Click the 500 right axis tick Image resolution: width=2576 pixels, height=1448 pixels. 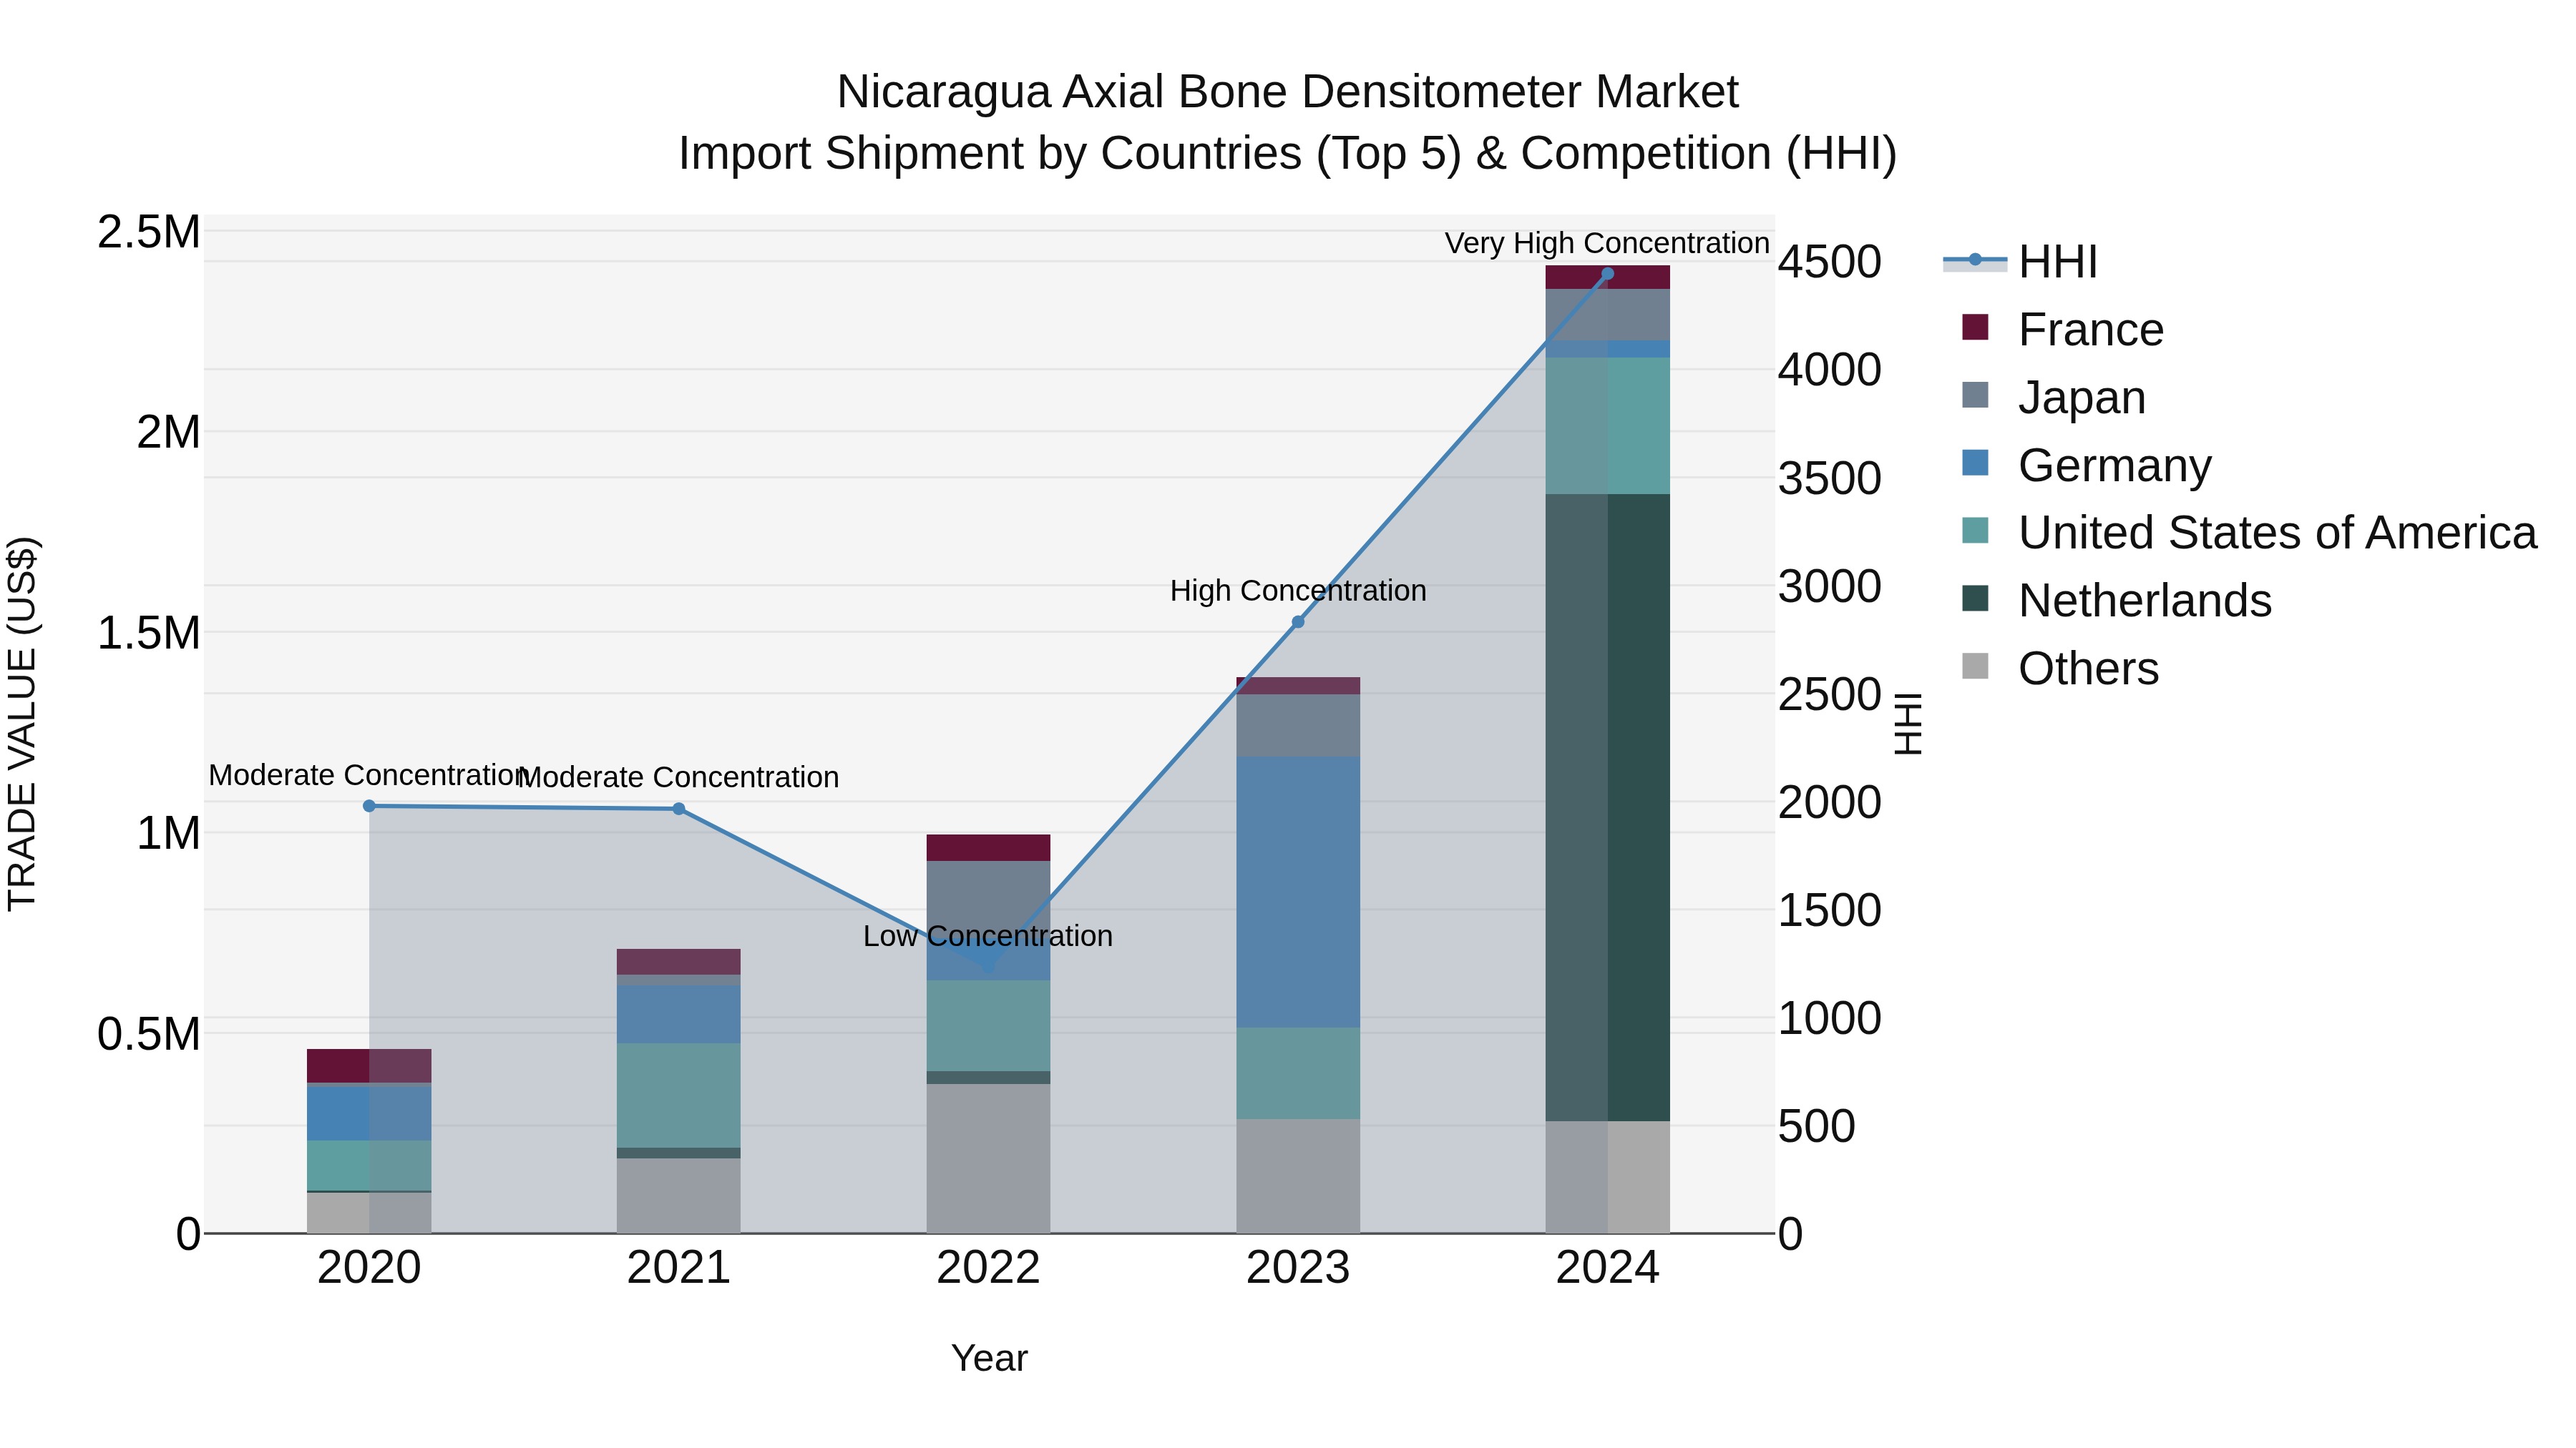[1817, 1126]
